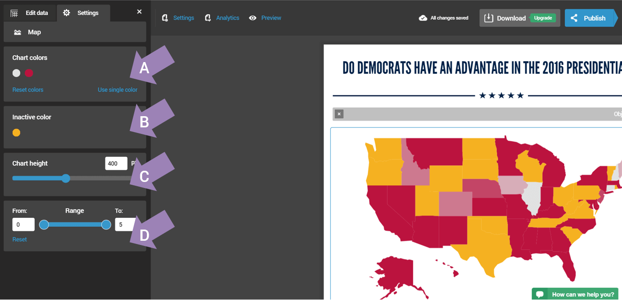Click the Download button
Viewport: 622px width, 300px height.
coord(520,18)
